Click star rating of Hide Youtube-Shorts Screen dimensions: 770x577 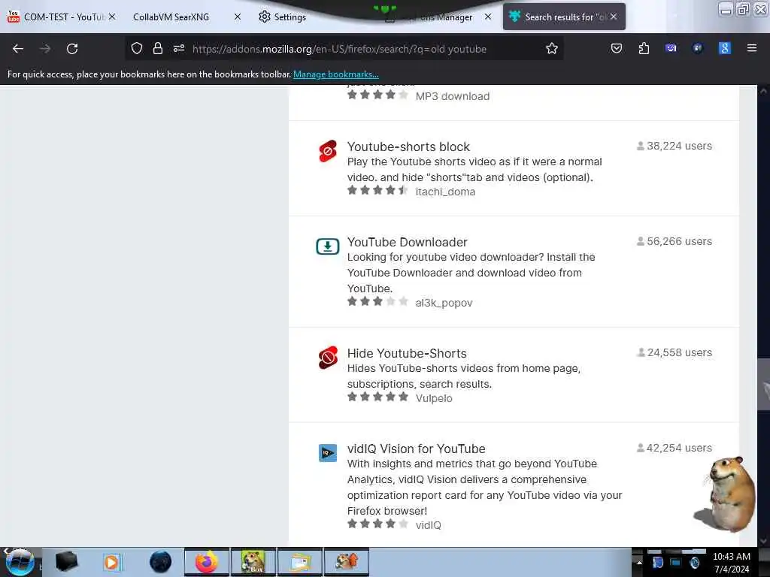tap(377, 397)
